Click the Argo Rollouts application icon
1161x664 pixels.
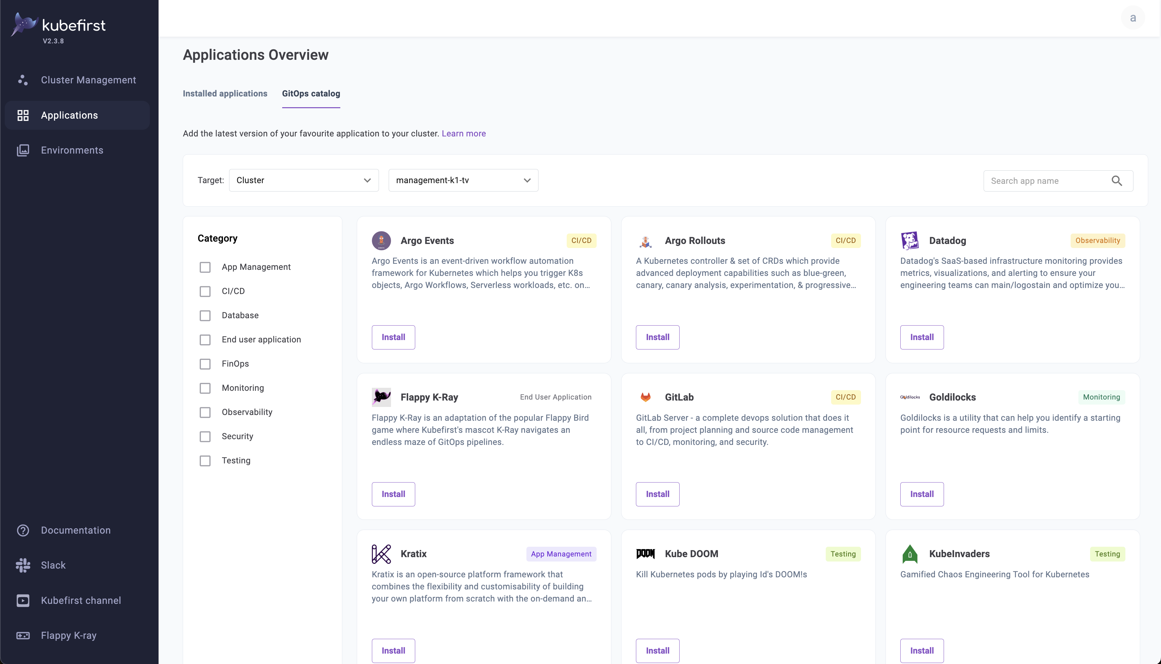point(646,240)
